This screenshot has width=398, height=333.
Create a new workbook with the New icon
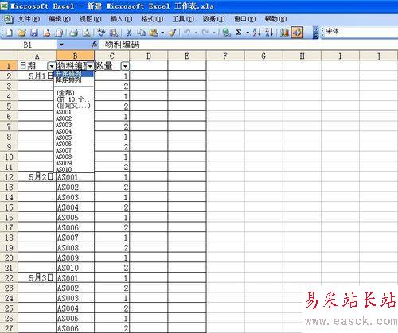coord(10,33)
